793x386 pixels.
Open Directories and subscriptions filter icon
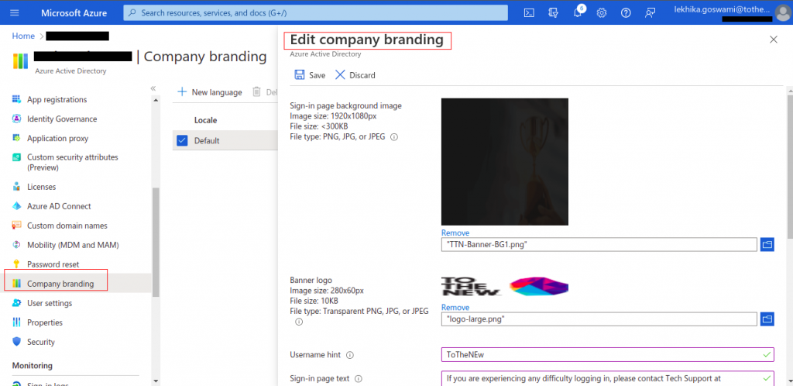(553, 12)
